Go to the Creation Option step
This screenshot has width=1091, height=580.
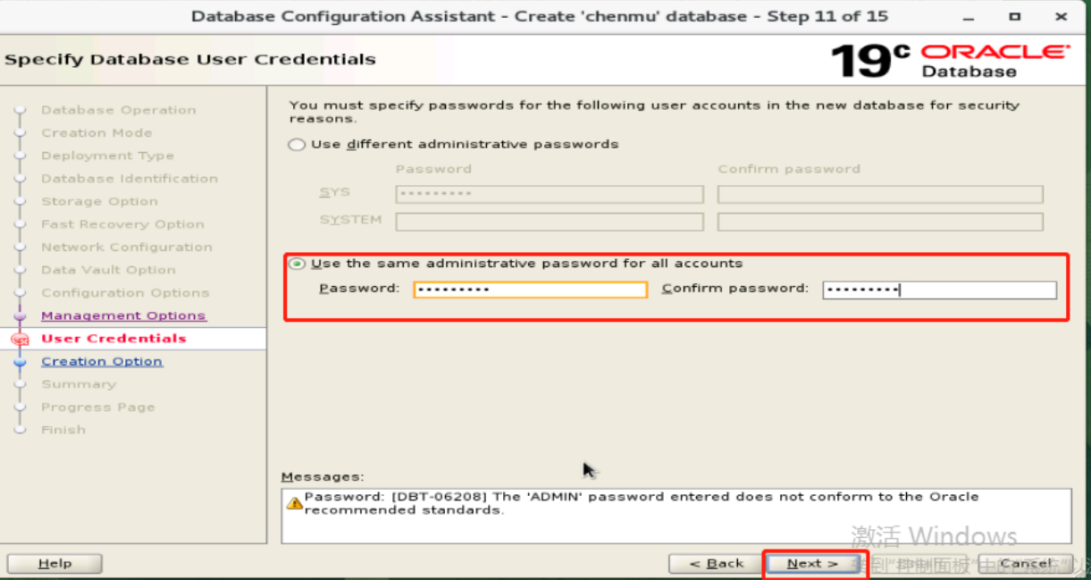click(x=102, y=361)
